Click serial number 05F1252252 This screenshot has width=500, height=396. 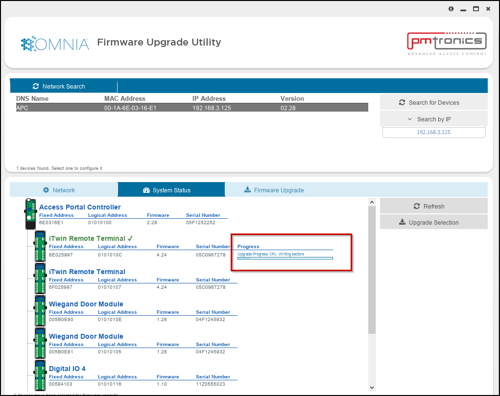[x=201, y=223]
